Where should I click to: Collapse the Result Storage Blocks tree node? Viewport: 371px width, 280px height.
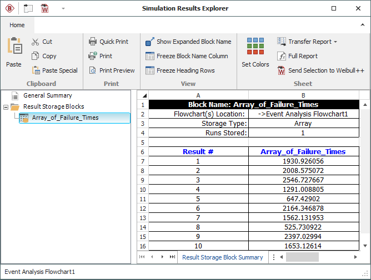(6, 106)
